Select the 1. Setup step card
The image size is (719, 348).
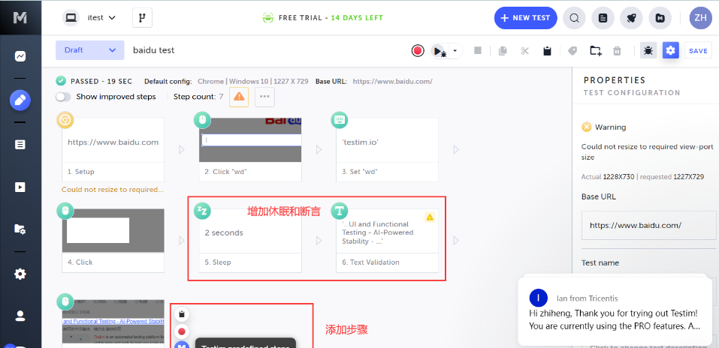tap(113, 150)
